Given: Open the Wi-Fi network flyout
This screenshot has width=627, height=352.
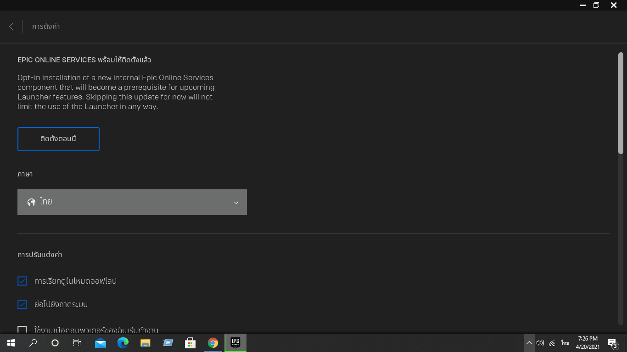Looking at the screenshot, I should 552,343.
